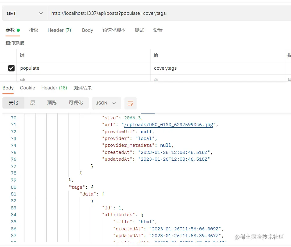Screen dimensions: 291x247
Task: Switch to the Cookie response tab
Action: coord(27,88)
